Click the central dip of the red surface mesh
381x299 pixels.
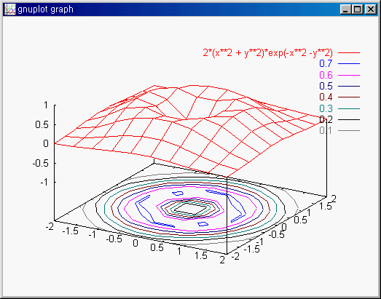tap(186, 119)
